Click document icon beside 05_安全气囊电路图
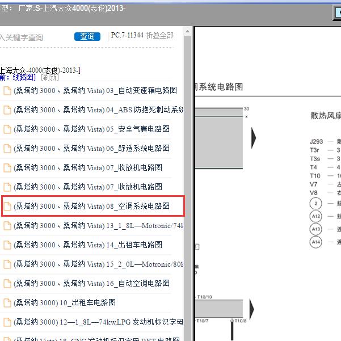 [7, 129]
